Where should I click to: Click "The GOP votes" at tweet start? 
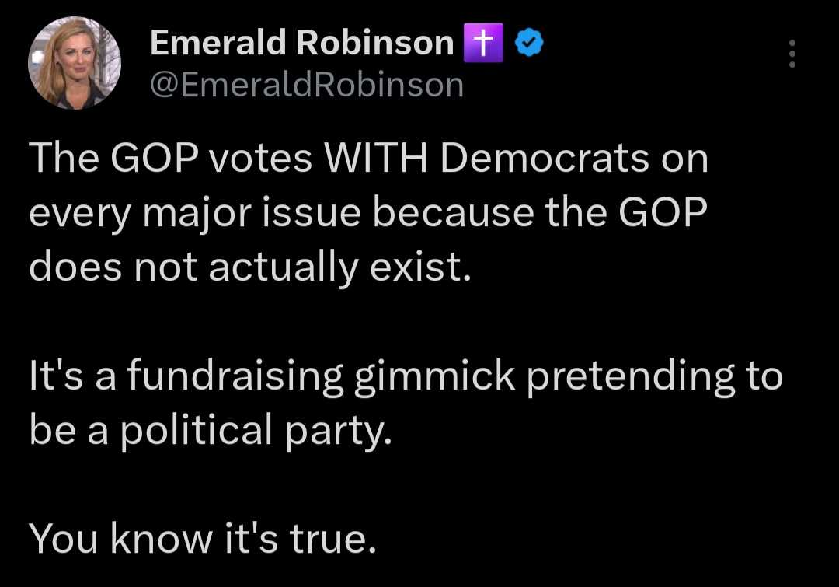171,159
